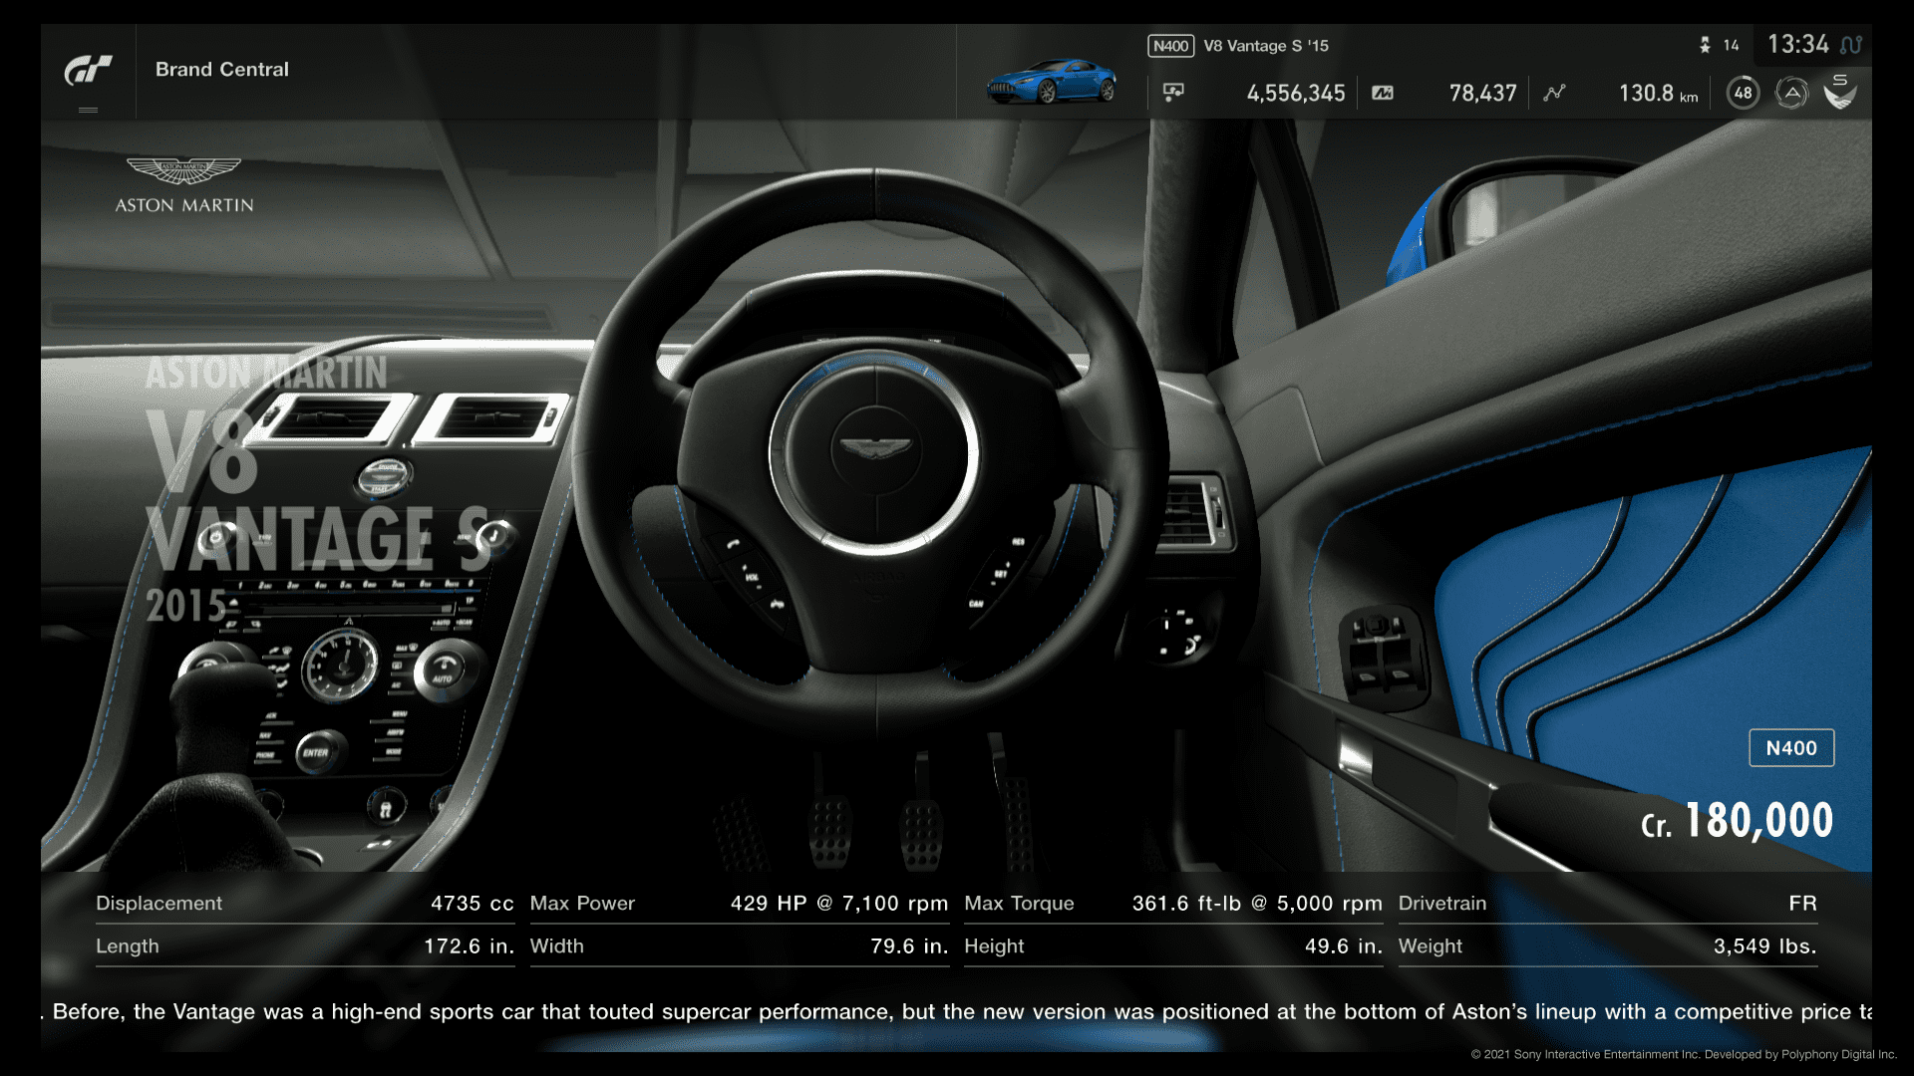Click the mileage points icon

coord(1383,93)
